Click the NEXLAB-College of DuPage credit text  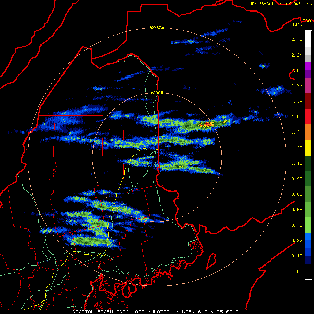(x=278, y=4)
